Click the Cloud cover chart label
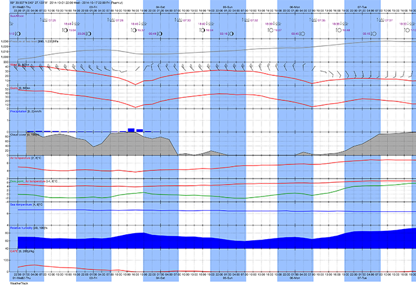The height and width of the screenshot is (286, 416). tap(14, 135)
